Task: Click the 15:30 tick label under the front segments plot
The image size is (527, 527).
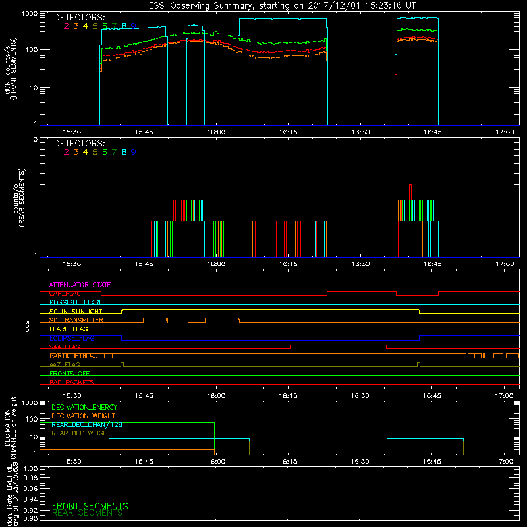Action: [72, 132]
